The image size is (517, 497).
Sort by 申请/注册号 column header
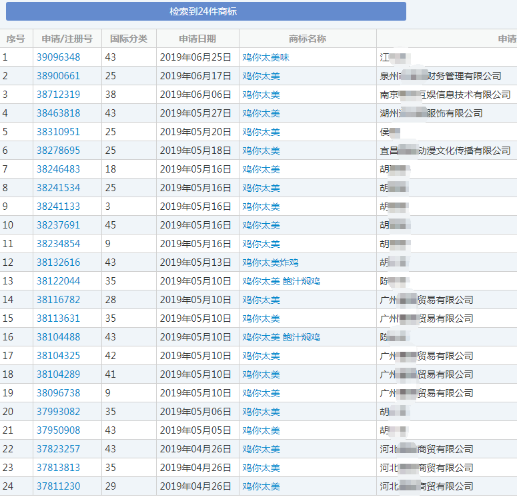click(x=67, y=39)
